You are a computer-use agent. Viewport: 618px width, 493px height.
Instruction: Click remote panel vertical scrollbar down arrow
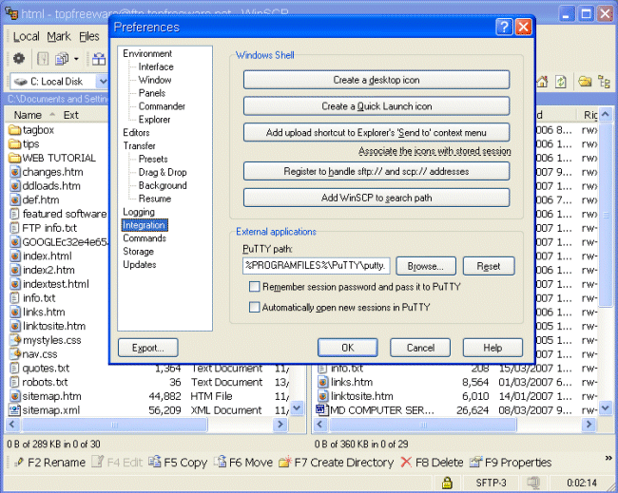[x=606, y=408]
